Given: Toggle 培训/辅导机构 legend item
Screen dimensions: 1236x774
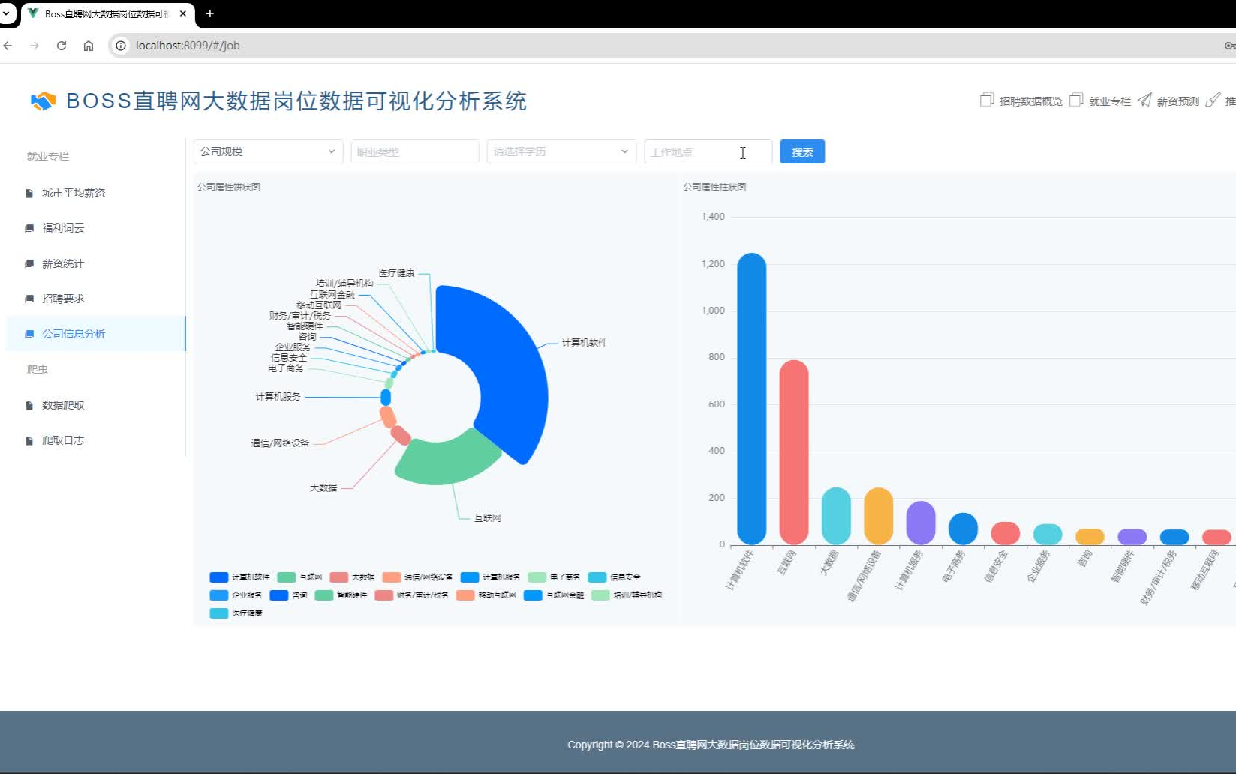Looking at the screenshot, I should pos(627,595).
